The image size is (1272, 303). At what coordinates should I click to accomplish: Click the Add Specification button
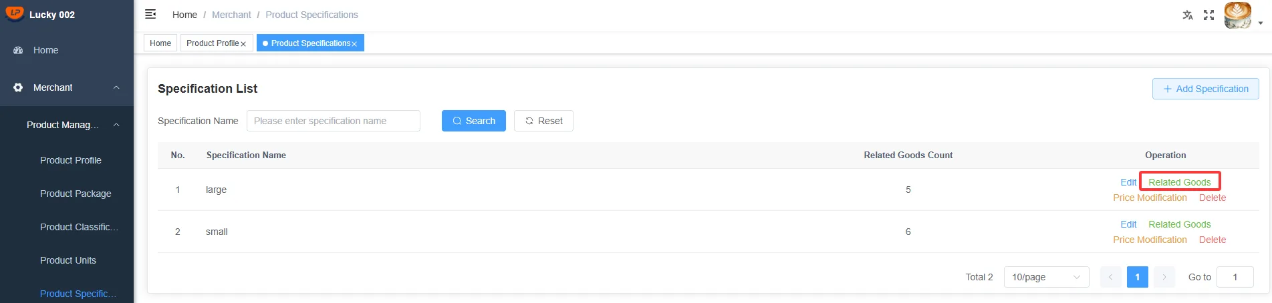click(x=1205, y=89)
